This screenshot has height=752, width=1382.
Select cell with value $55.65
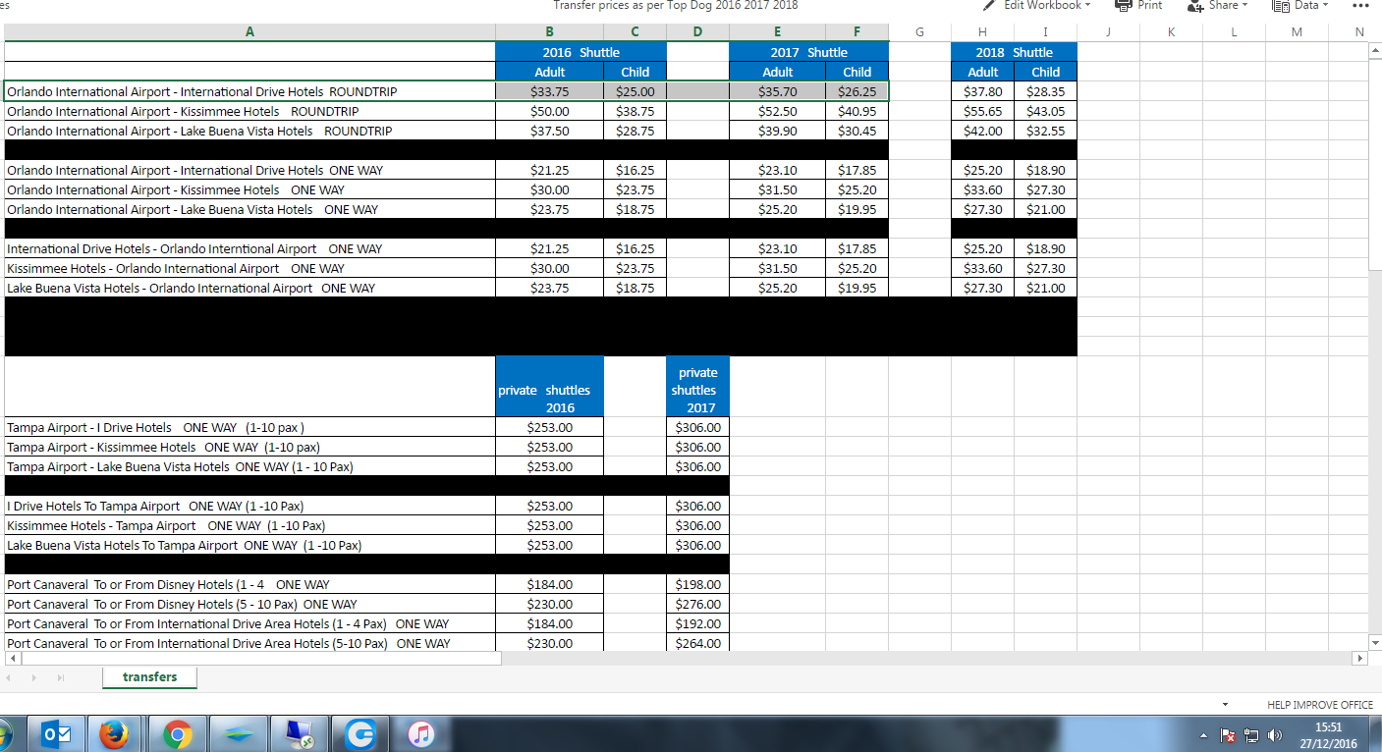click(x=983, y=111)
